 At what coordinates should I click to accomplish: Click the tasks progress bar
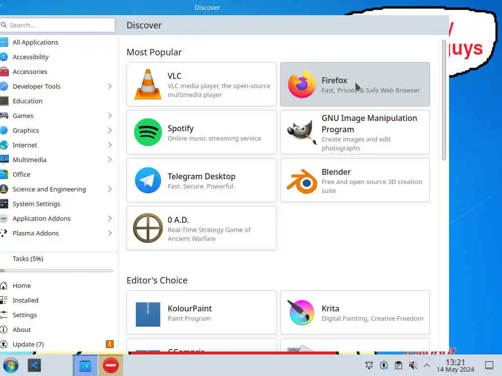click(x=57, y=271)
